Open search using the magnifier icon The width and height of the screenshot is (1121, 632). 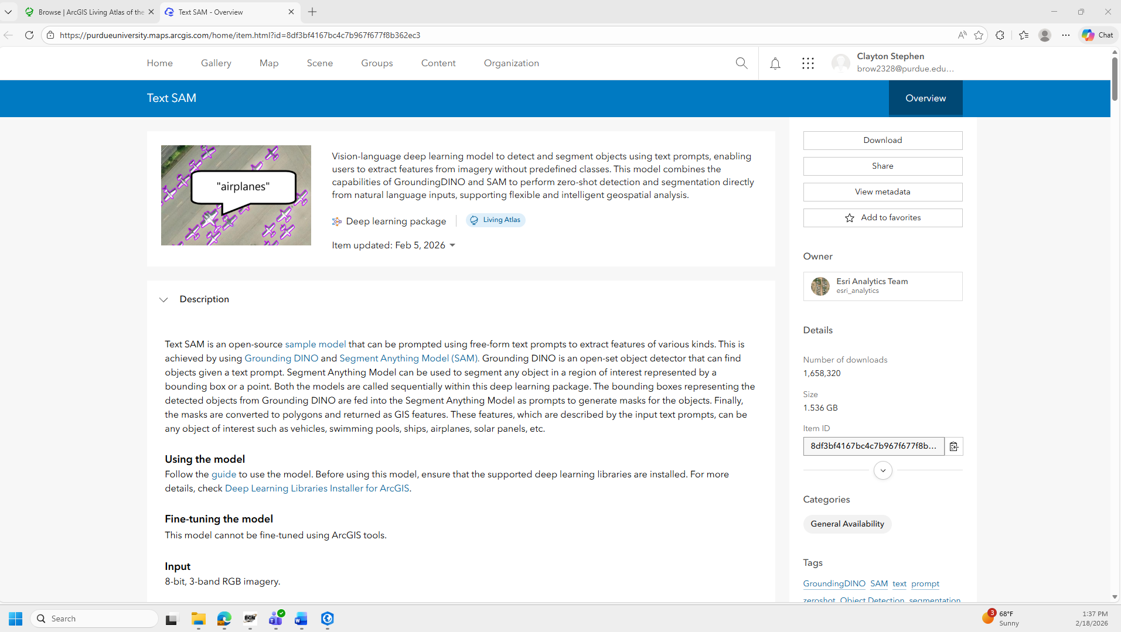pos(741,63)
